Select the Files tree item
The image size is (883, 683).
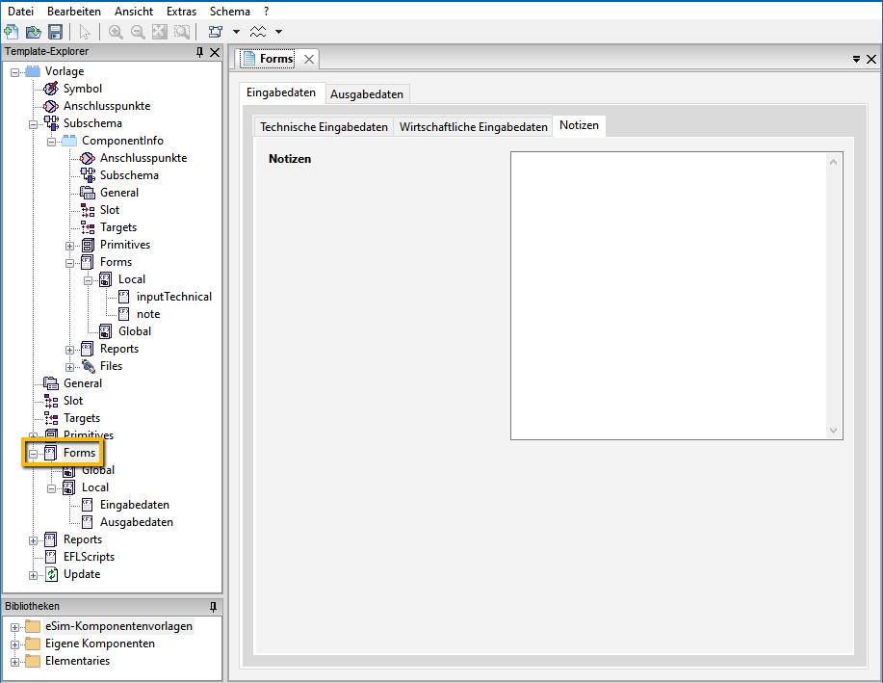(x=111, y=366)
